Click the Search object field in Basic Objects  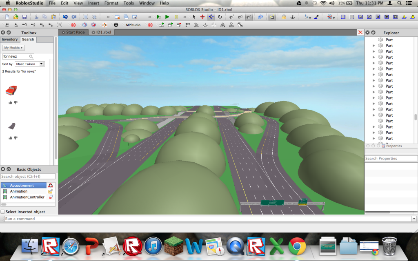[x=28, y=176]
